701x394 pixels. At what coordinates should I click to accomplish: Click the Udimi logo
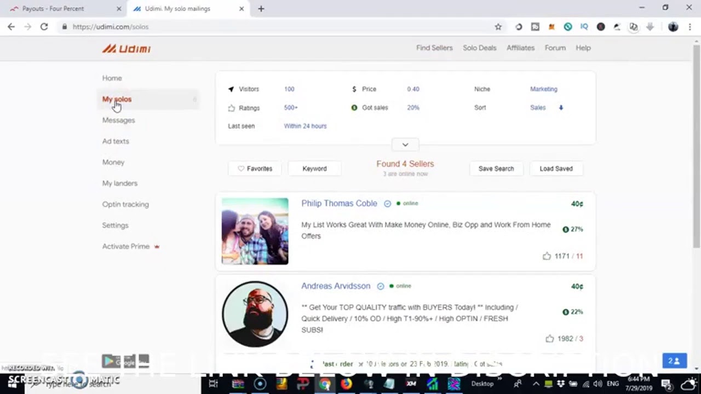127,49
